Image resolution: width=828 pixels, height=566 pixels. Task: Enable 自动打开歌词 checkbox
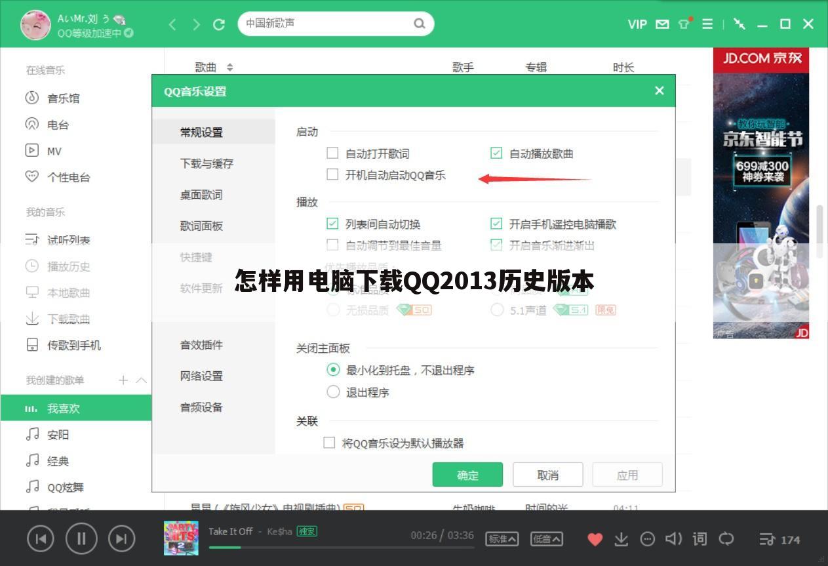(332, 153)
